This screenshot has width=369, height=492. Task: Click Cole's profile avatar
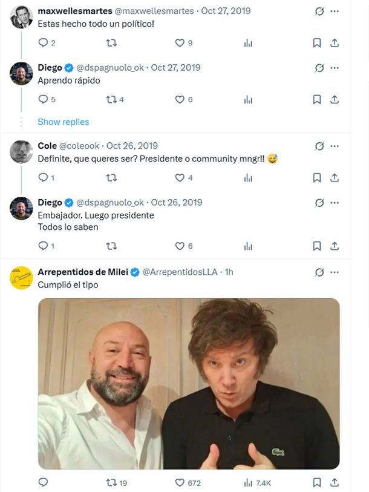pos(22,152)
